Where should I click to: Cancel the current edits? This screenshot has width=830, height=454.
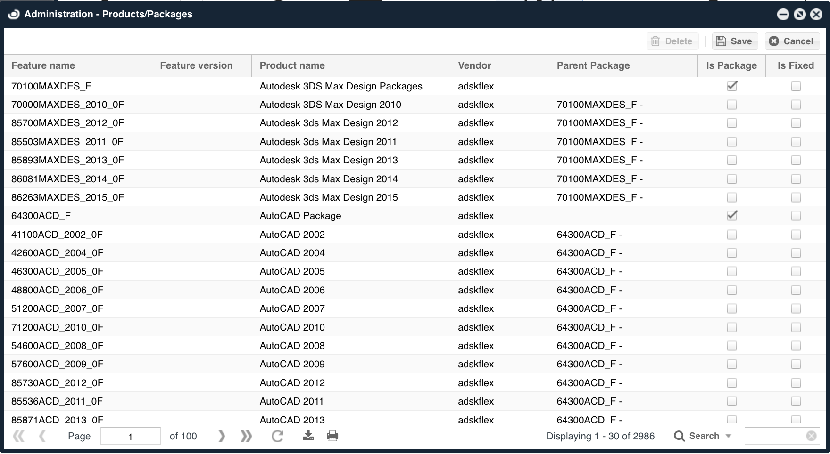(792, 41)
